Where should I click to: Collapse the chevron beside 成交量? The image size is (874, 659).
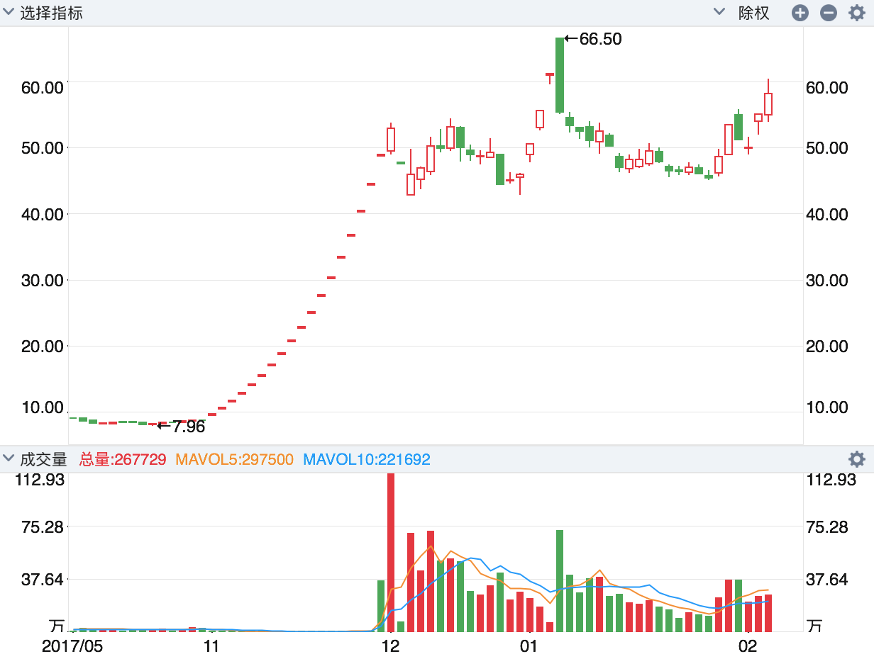pos(9,459)
